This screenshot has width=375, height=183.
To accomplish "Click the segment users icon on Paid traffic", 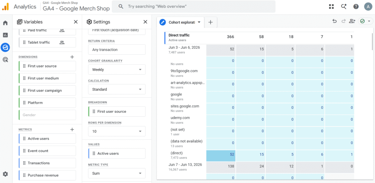I will click(x=62, y=30).
